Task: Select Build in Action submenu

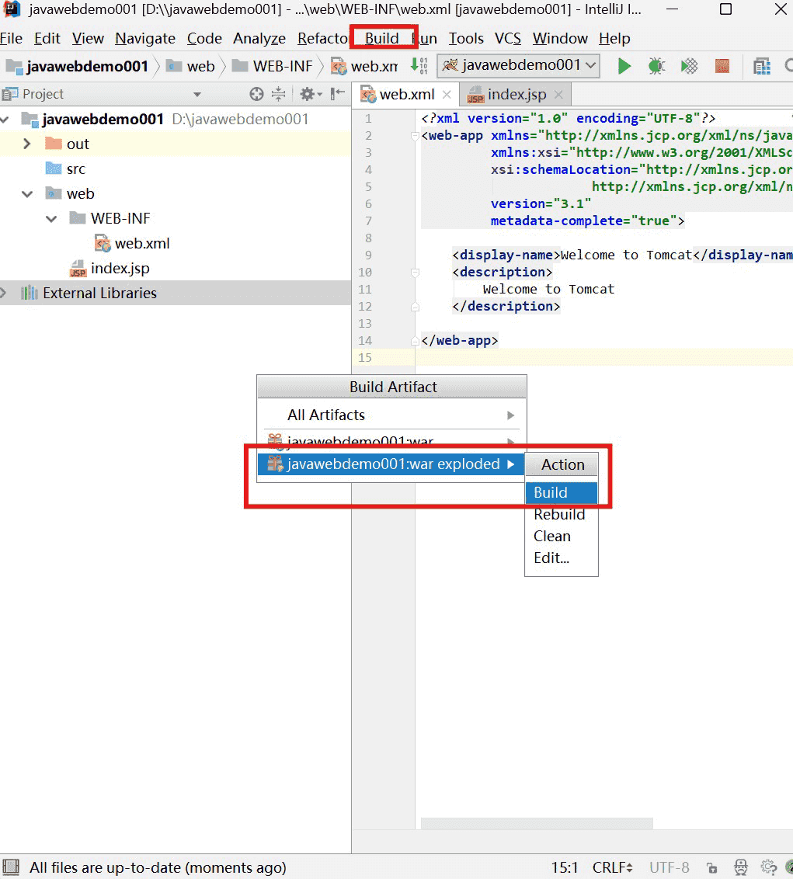Action: click(x=551, y=492)
